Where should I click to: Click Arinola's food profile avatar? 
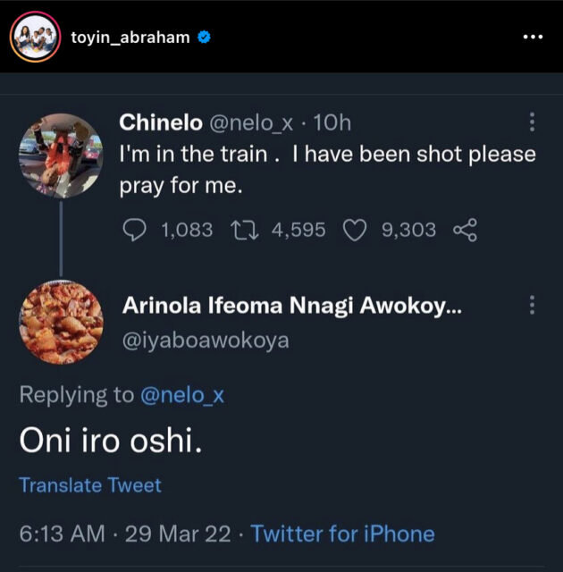[x=61, y=322]
